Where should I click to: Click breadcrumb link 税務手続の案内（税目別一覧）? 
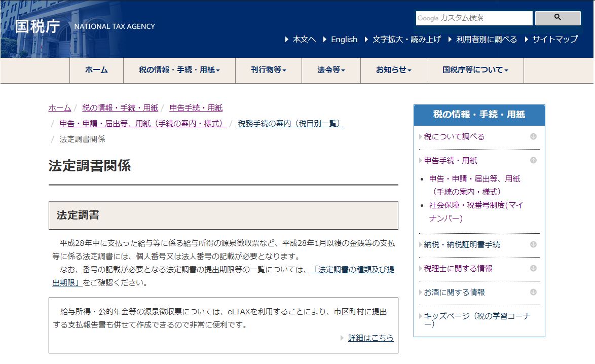[x=290, y=123]
